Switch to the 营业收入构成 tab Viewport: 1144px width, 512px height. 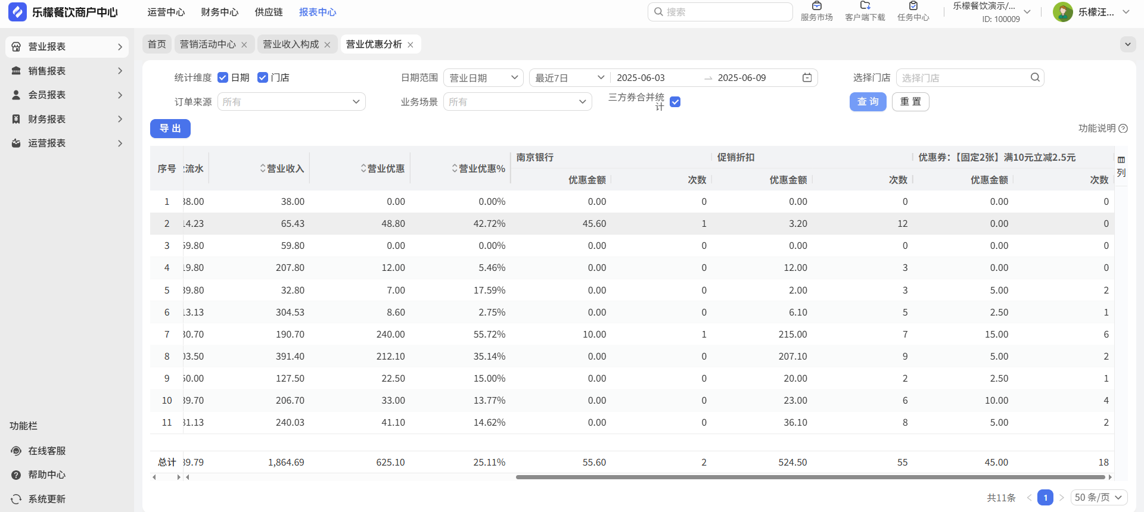(x=291, y=44)
